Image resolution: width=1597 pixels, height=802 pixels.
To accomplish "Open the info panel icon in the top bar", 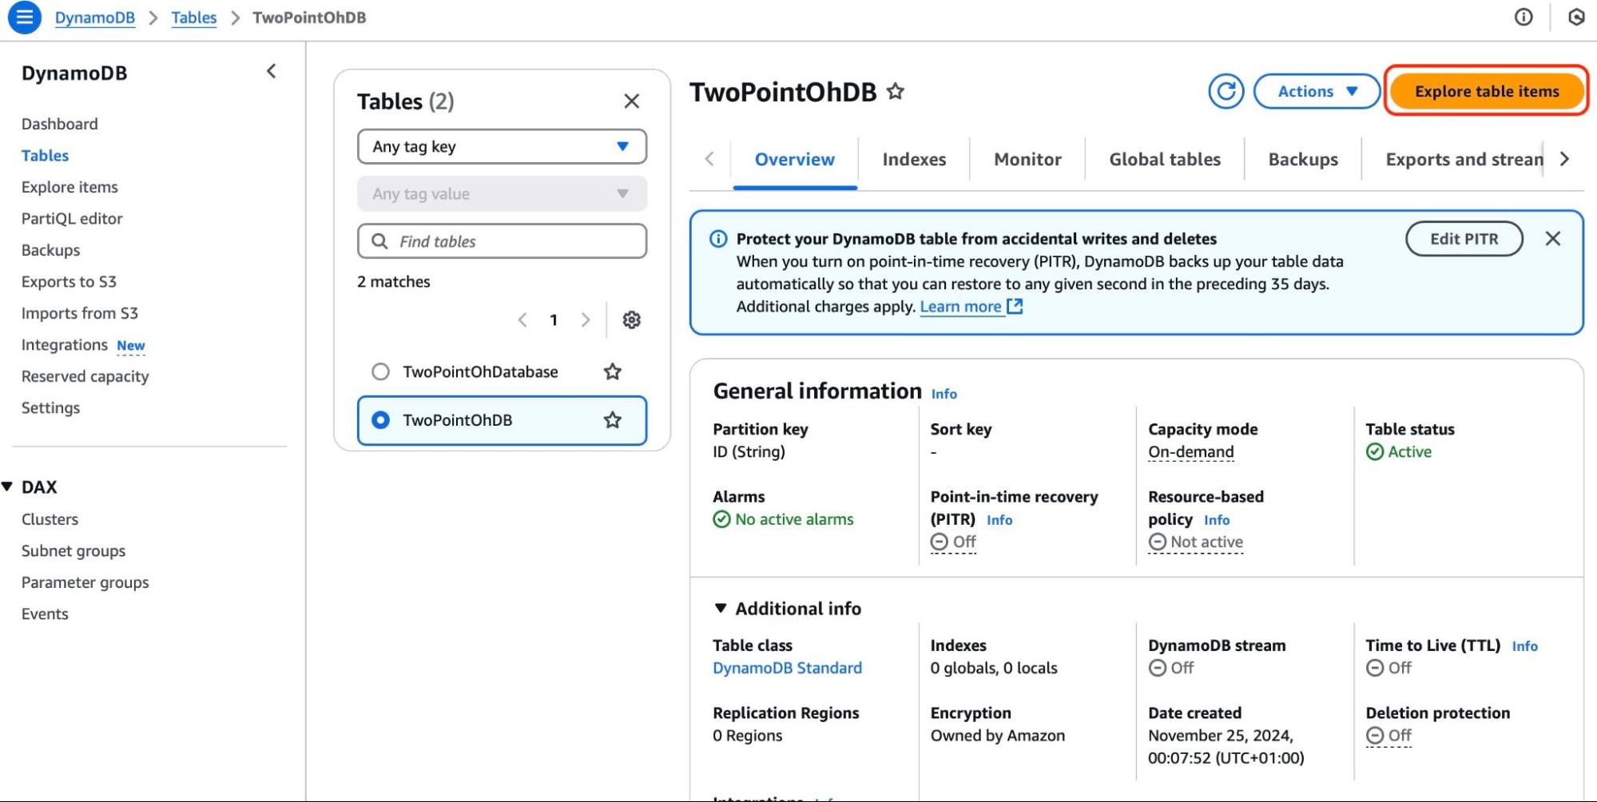I will pos(1524,17).
